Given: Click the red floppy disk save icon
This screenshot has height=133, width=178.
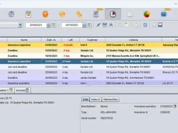Looking at the screenshot, I should pos(160,25).
